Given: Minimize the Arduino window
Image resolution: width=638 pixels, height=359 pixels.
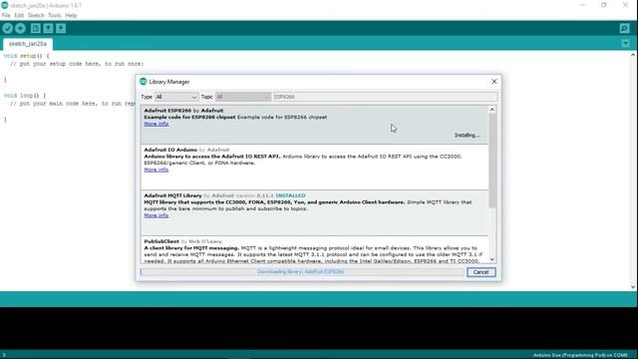Looking at the screenshot, I should 583,5.
